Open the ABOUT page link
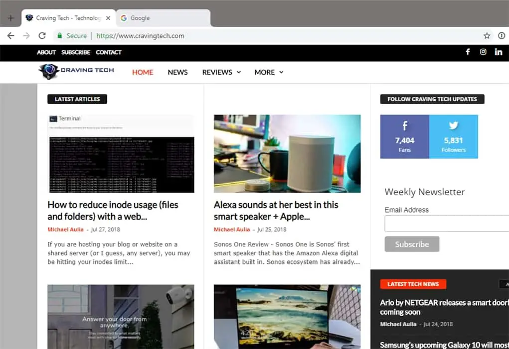The height and width of the screenshot is (349, 509). pyautogui.click(x=46, y=52)
